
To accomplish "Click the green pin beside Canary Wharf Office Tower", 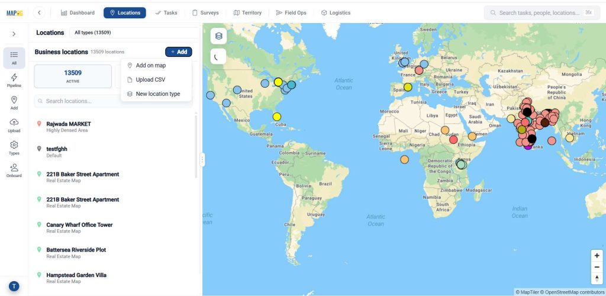I will tap(39, 224).
